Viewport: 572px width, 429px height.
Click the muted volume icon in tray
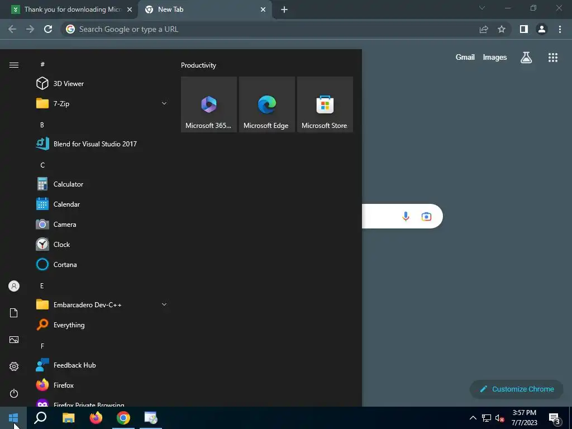[499, 418]
